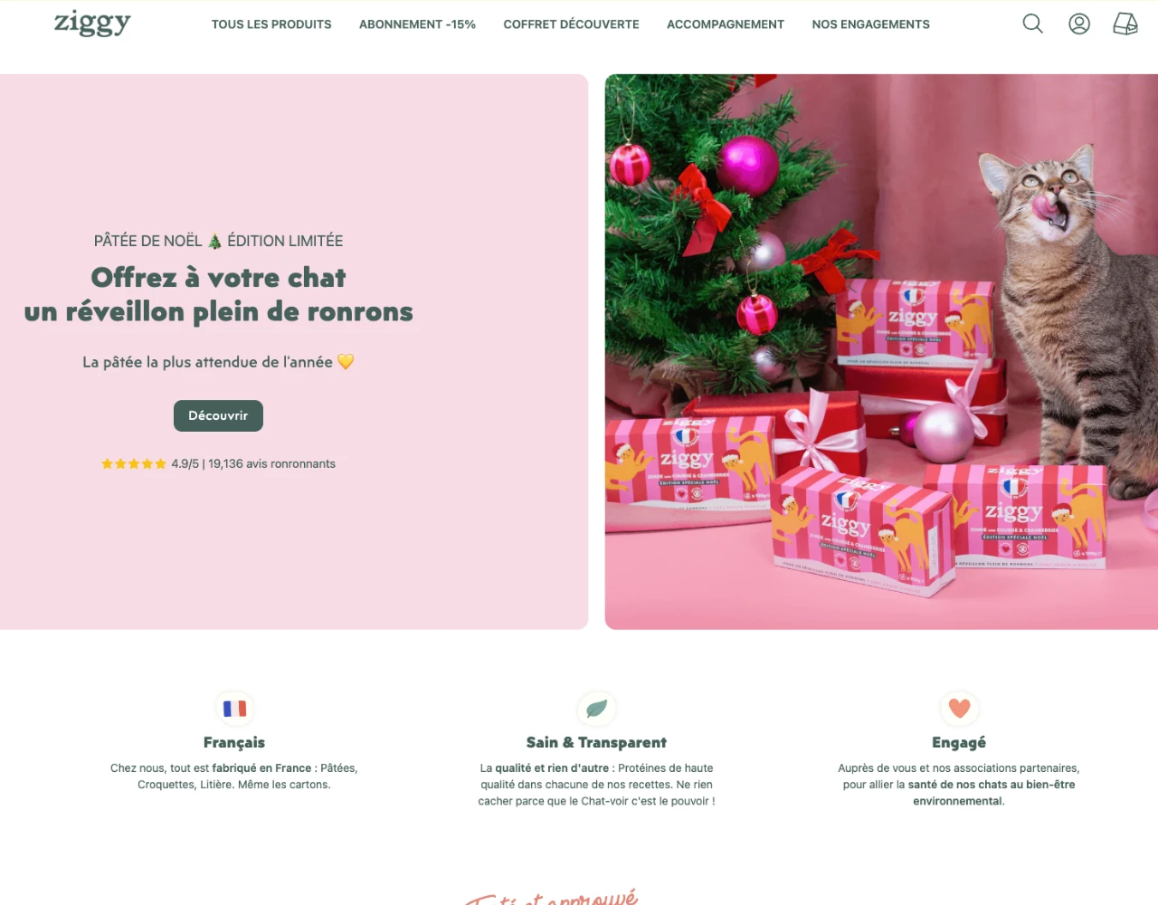The image size is (1158, 905).
Task: Open Nos Engagements page
Action: pyautogui.click(x=870, y=24)
